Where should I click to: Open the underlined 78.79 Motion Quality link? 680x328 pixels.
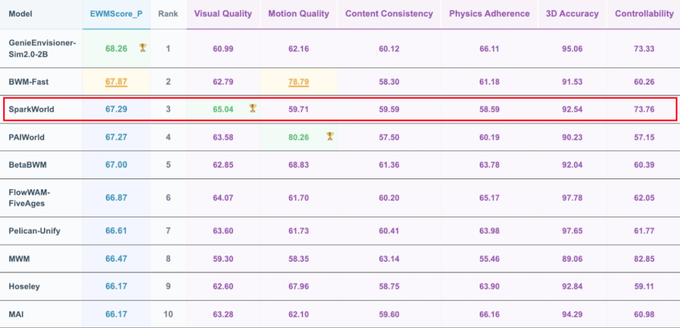(x=298, y=82)
